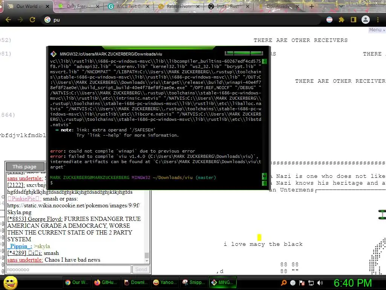Open sans undertale link beside 'Chaos I have bad news'
This screenshot has height=290, width=386.
25,260
